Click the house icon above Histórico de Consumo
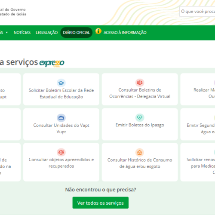215x215 pixels. pyautogui.click(x=140, y=153)
